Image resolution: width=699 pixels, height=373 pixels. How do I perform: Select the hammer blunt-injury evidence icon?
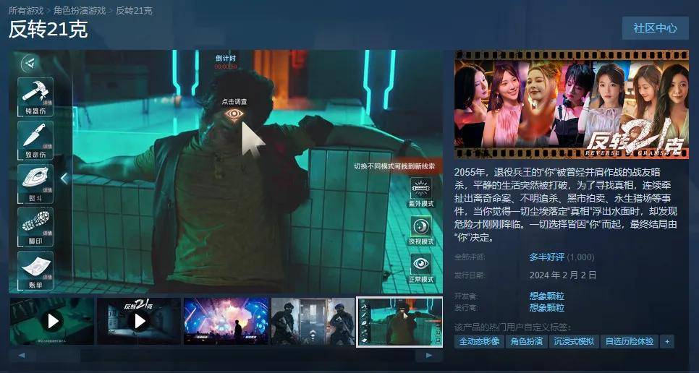point(35,97)
